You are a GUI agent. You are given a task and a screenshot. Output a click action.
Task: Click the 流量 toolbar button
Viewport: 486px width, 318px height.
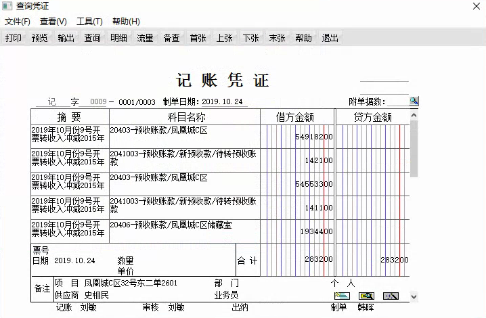coord(145,38)
